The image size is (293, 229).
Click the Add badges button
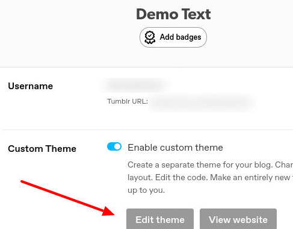click(x=173, y=37)
